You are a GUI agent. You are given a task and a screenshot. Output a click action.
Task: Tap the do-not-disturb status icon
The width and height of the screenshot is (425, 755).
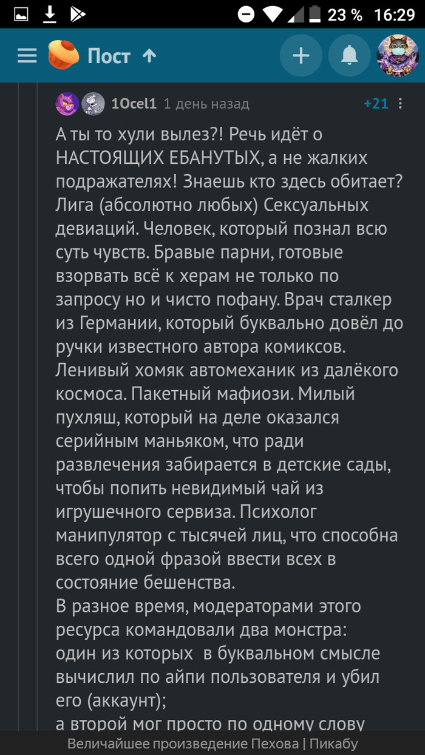(x=246, y=14)
